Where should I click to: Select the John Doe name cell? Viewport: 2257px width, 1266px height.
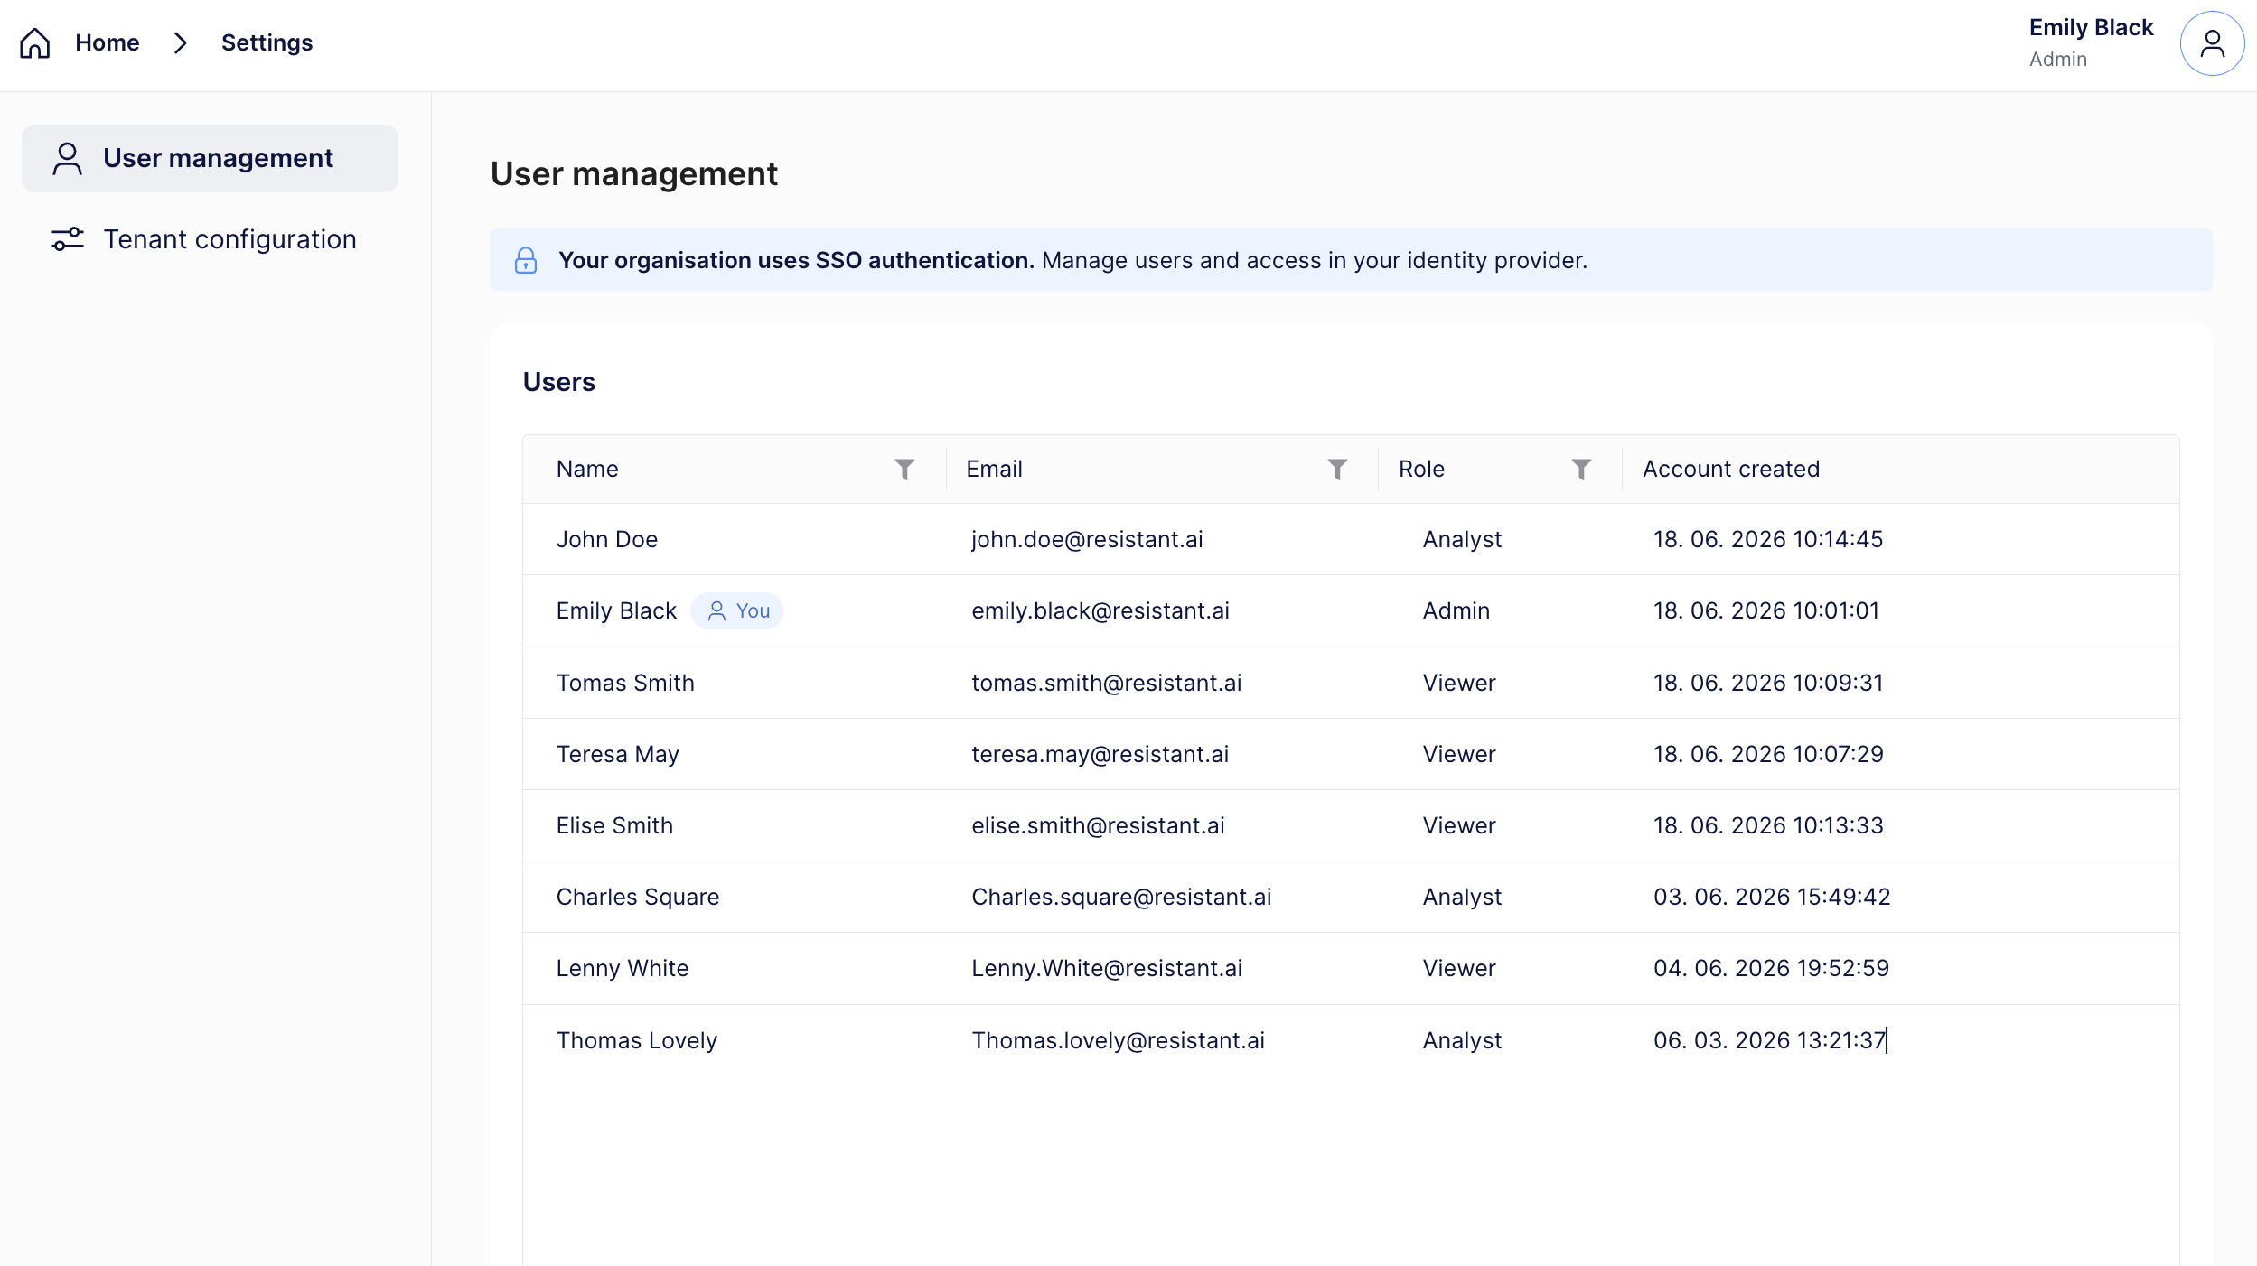(606, 540)
